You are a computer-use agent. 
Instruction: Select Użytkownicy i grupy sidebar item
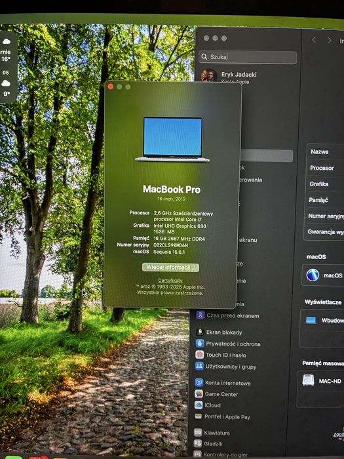point(226,366)
